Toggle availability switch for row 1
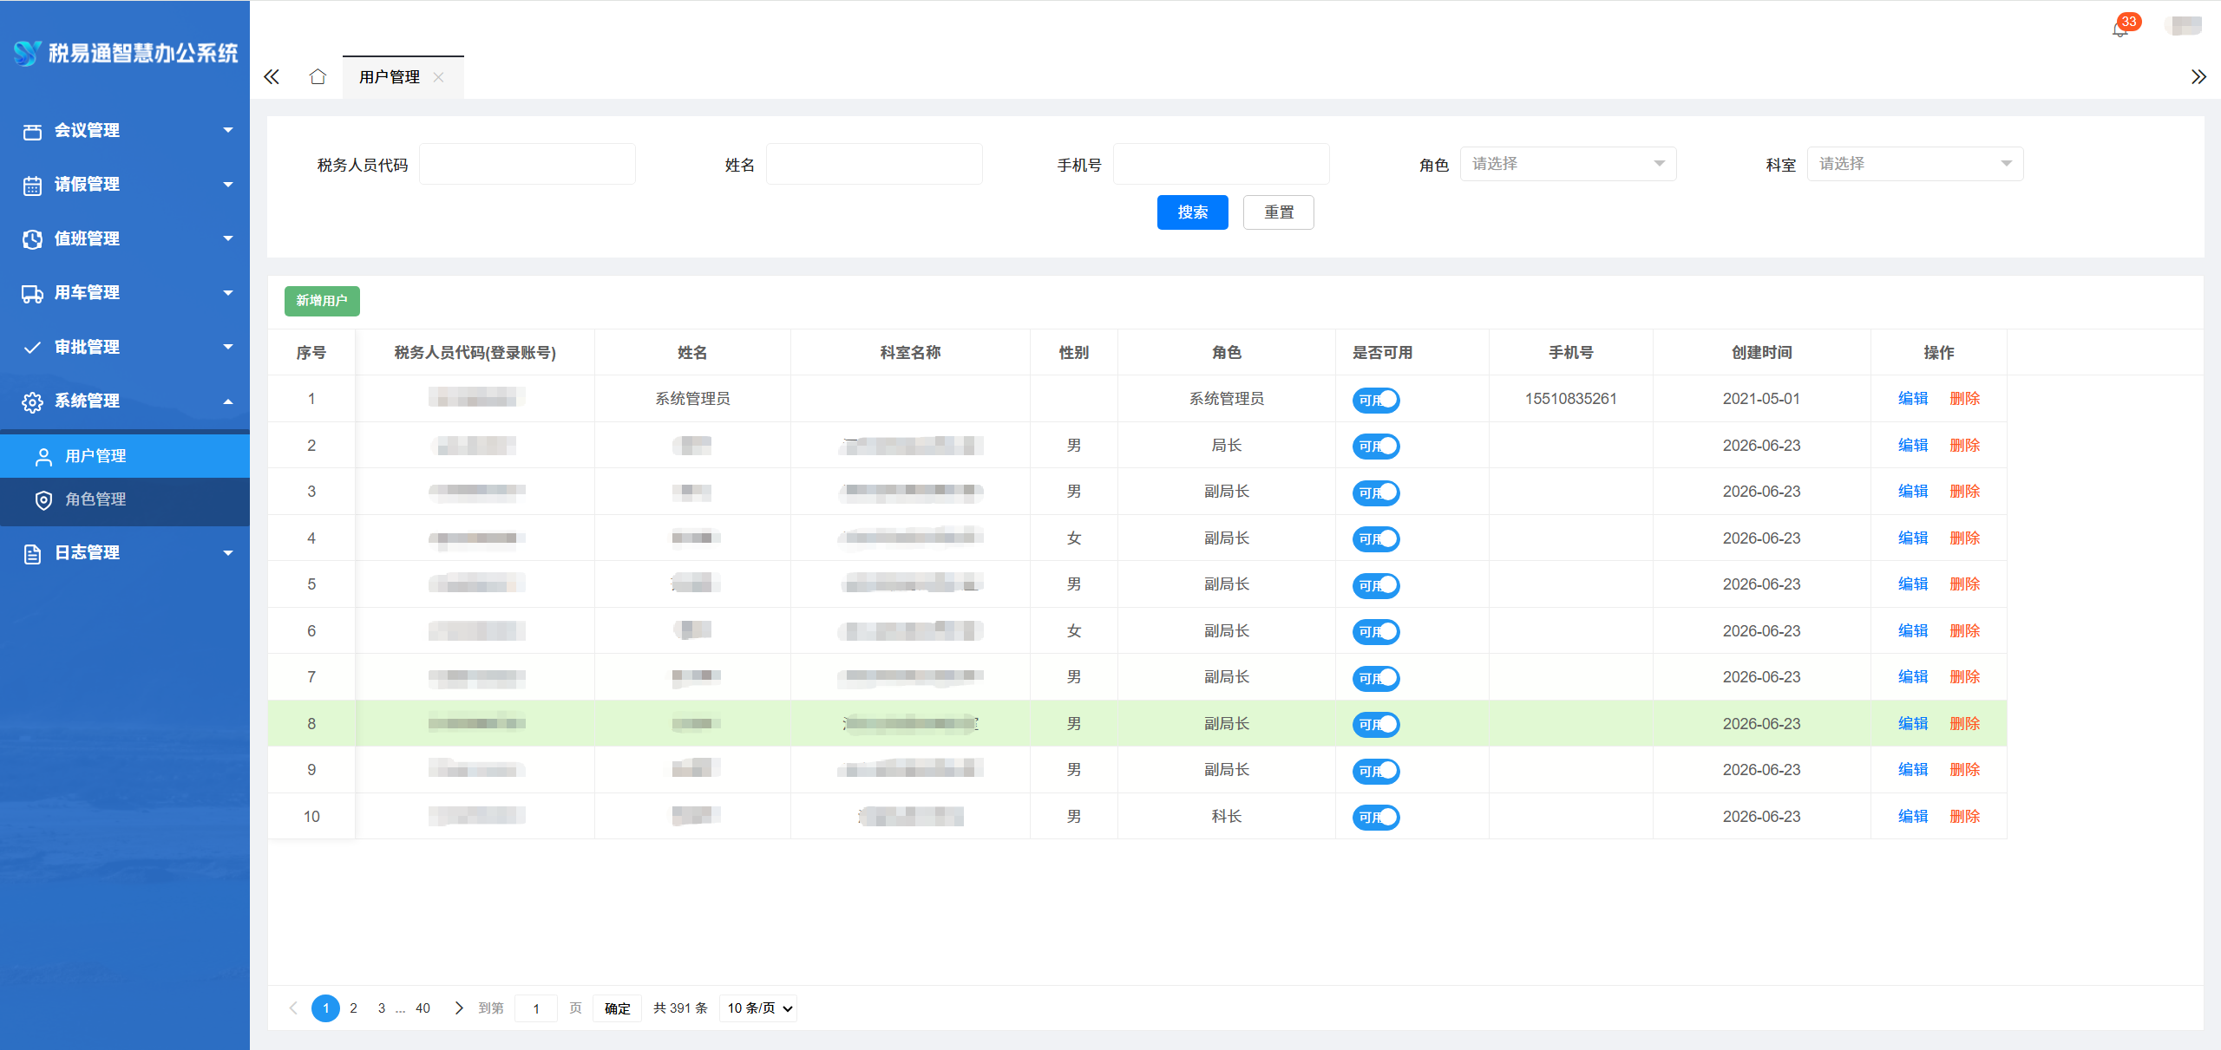 [x=1376, y=400]
